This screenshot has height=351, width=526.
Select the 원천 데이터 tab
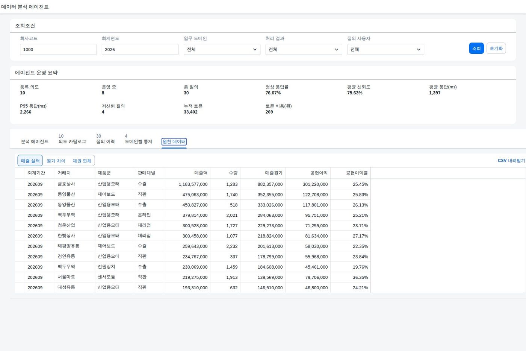point(174,141)
